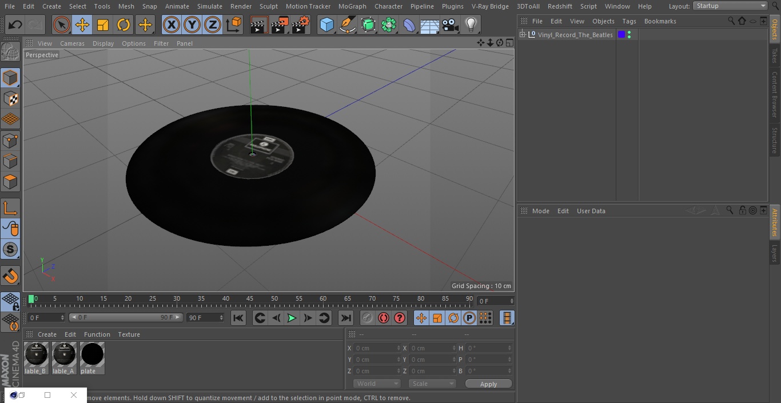781x403 pixels.
Task: Switch to Polygons mode
Action: click(x=10, y=182)
